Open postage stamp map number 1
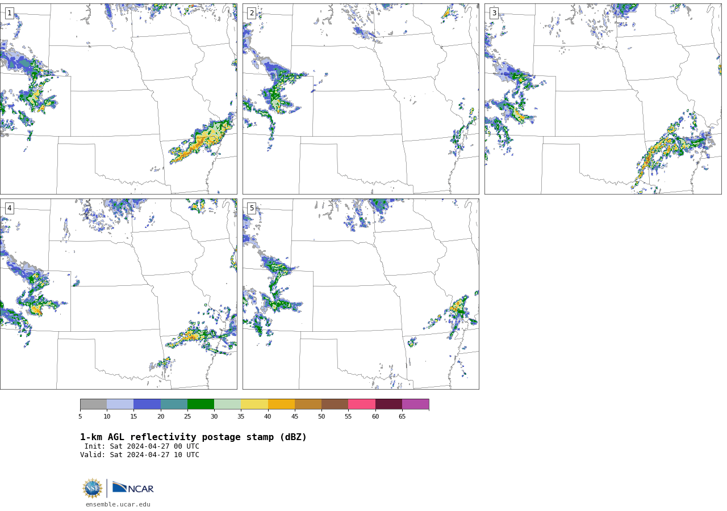The width and height of the screenshot is (727, 511). [118, 99]
